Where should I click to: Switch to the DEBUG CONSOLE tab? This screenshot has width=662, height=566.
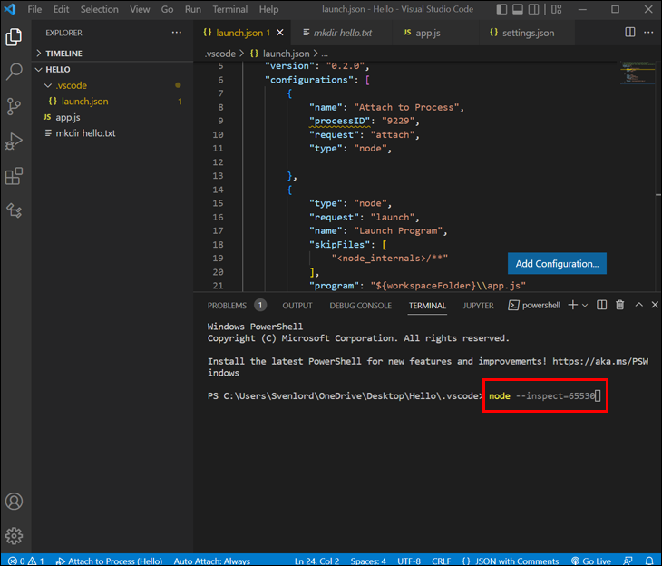click(x=360, y=306)
